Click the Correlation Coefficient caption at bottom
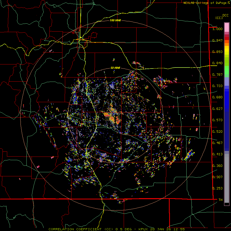Image resolution: width=231 pixels, height=231 pixels. click(x=117, y=229)
